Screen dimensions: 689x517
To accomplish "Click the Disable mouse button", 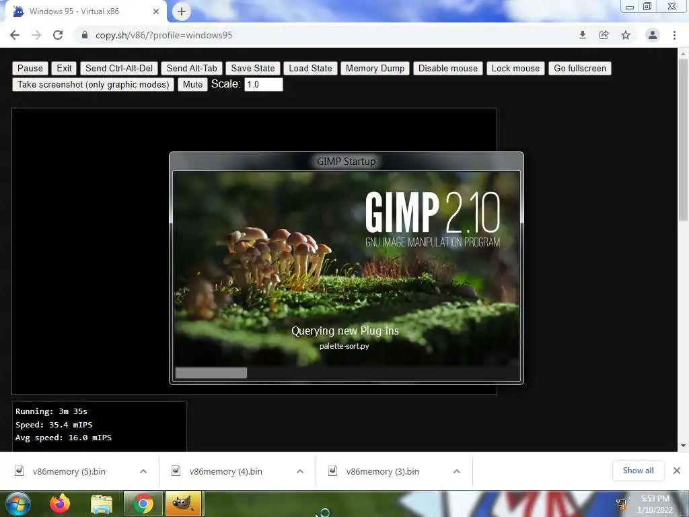I will tap(447, 68).
